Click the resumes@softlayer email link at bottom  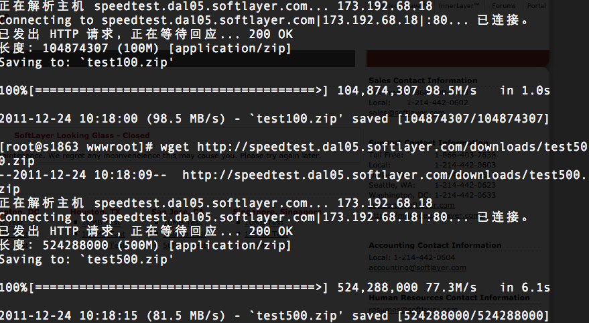point(413,310)
